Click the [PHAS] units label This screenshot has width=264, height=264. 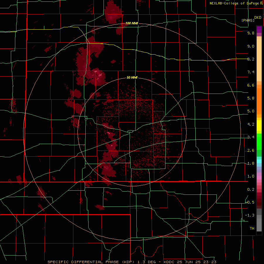click(x=248, y=20)
